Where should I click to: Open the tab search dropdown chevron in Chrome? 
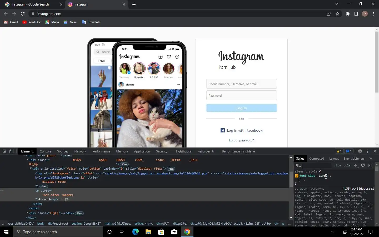click(336, 4)
